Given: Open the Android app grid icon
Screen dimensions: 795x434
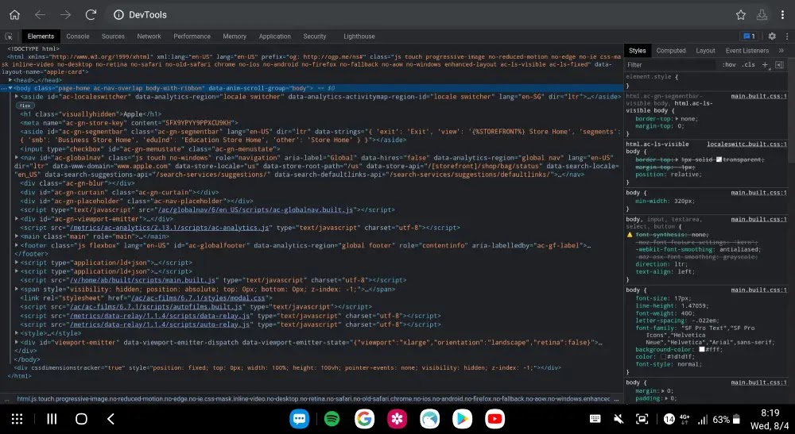Looking at the screenshot, I should [x=17, y=419].
